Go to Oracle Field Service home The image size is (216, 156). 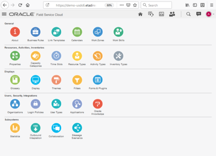click(140, 14)
